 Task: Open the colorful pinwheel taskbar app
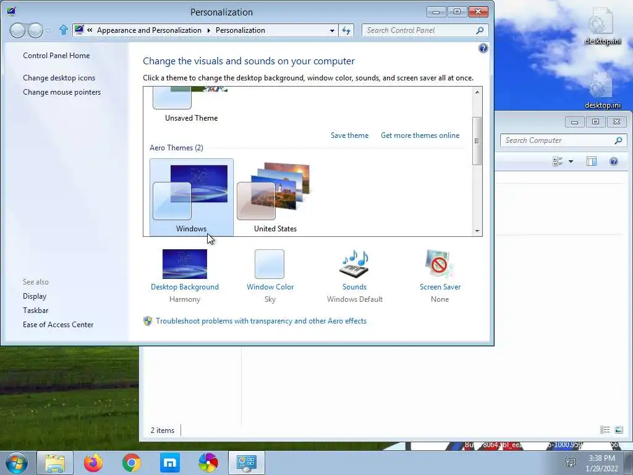coord(208,463)
